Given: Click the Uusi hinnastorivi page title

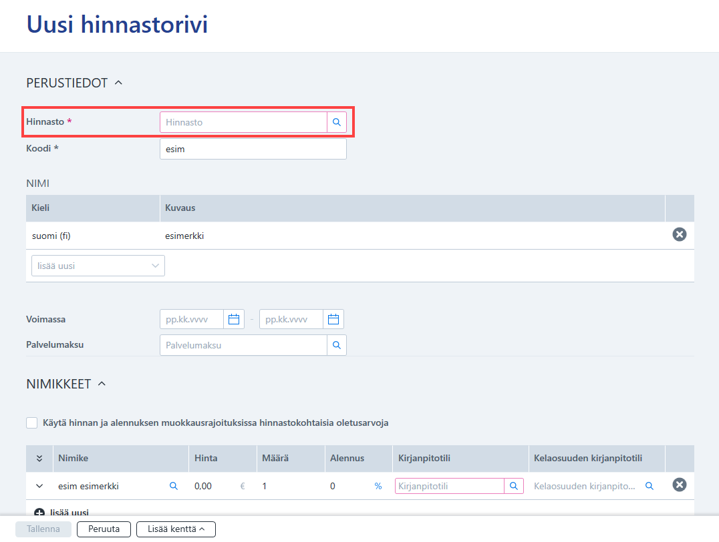Looking at the screenshot, I should [x=117, y=24].
